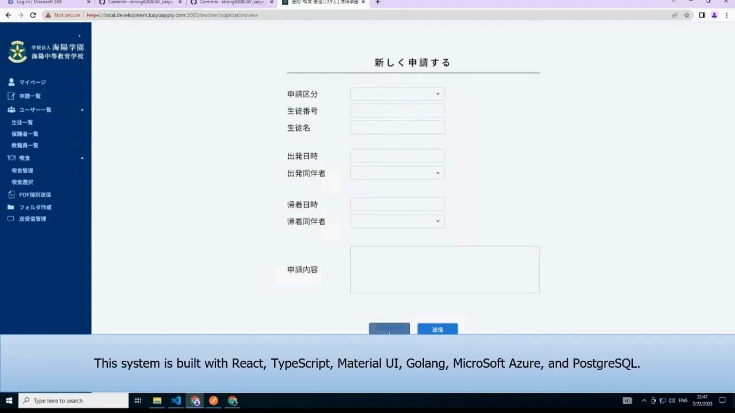This screenshot has width=735, height=413.
Task: Click the フォルダ作成 folder icon
Action: [x=11, y=207]
